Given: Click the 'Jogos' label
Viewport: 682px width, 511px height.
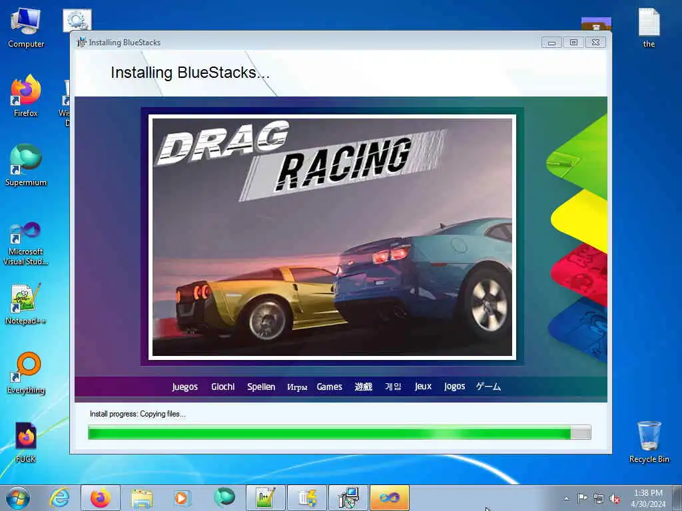Looking at the screenshot, I should click(x=454, y=387).
